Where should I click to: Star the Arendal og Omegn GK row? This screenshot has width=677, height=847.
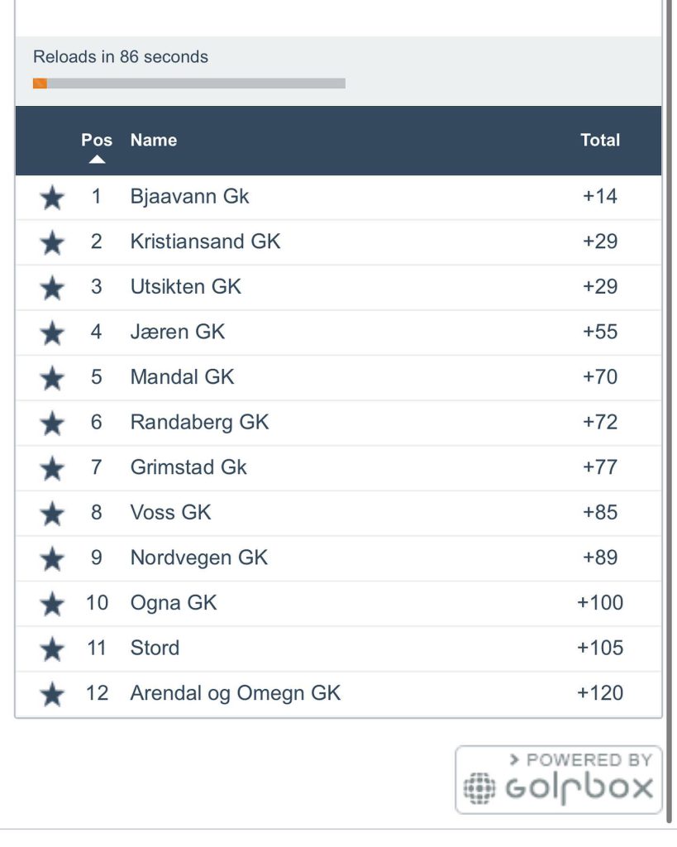coord(52,695)
